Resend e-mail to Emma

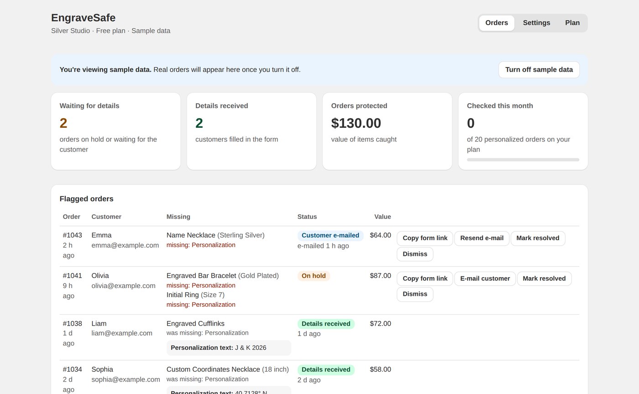click(482, 238)
